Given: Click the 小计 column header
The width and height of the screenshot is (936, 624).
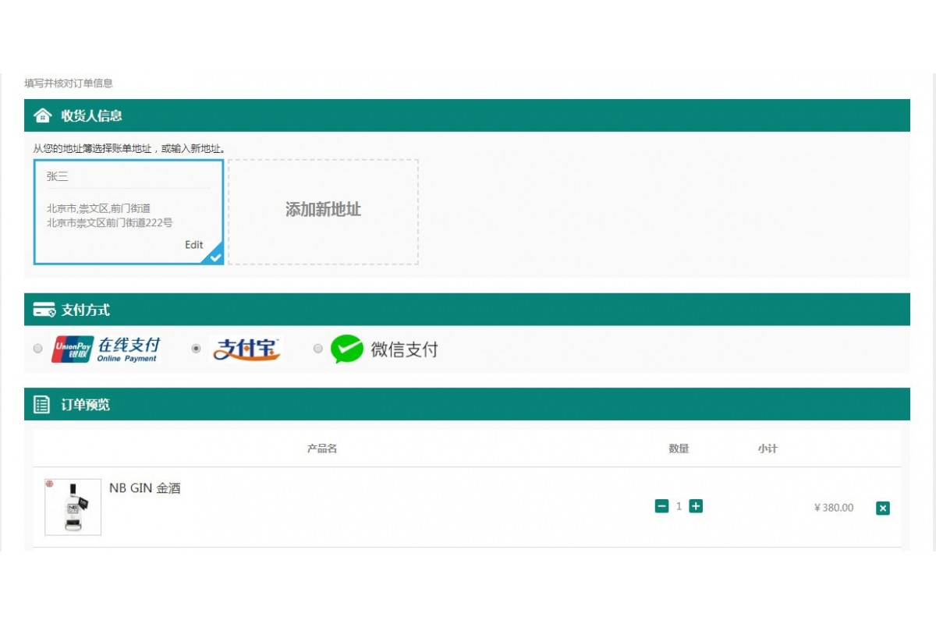Looking at the screenshot, I should 768,448.
